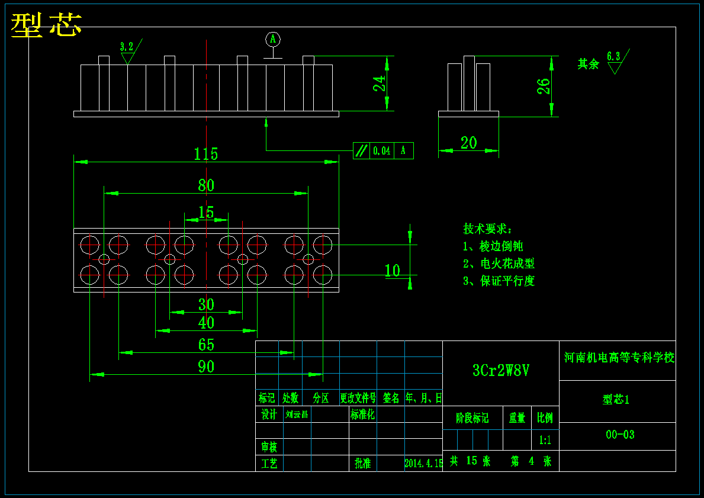Click the 15 dimension label
The height and width of the screenshot is (498, 704).
(206, 212)
